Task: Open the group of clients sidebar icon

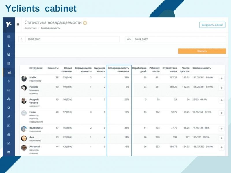Action: 9,54
